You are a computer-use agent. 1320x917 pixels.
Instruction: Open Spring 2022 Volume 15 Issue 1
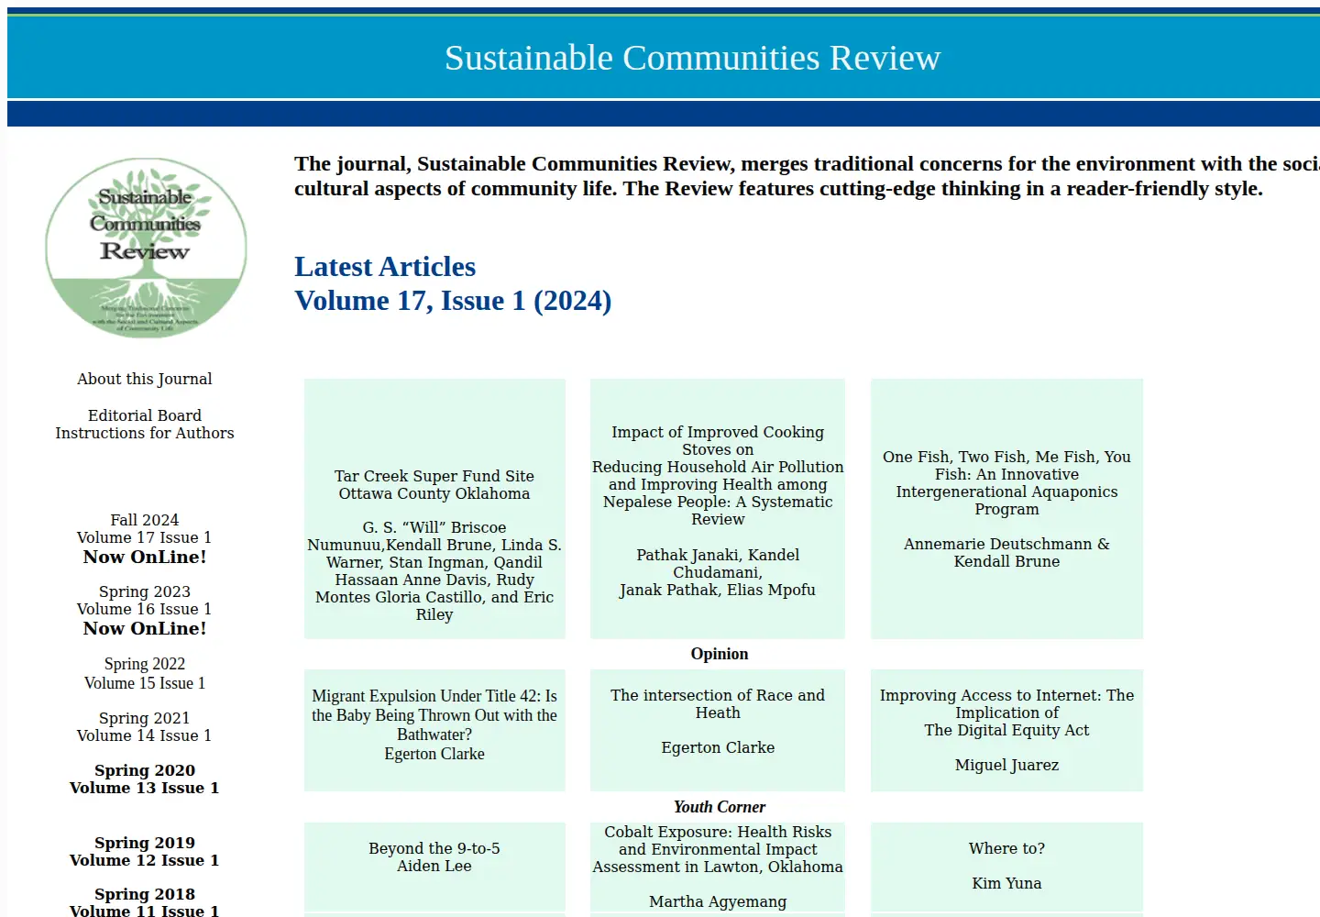tap(145, 673)
